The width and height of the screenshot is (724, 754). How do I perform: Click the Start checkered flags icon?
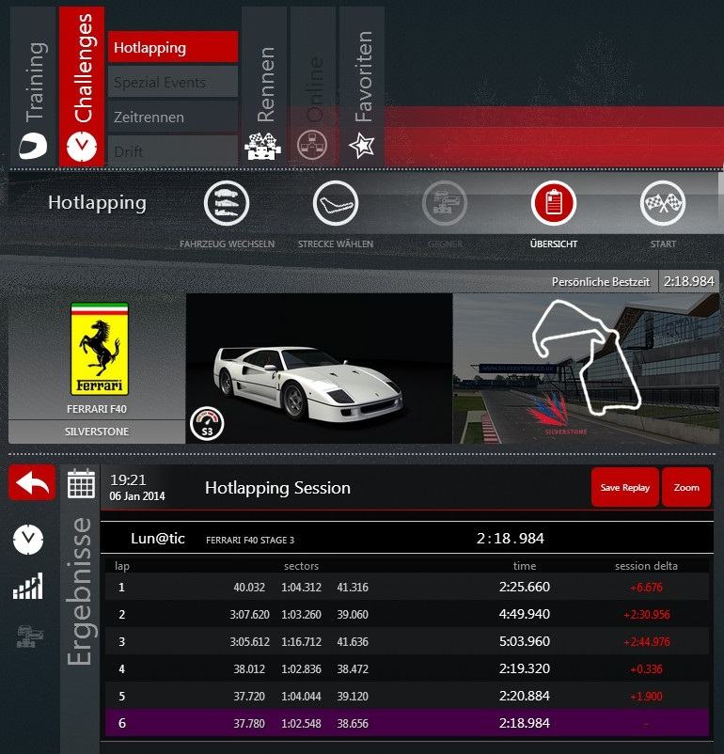[663, 203]
